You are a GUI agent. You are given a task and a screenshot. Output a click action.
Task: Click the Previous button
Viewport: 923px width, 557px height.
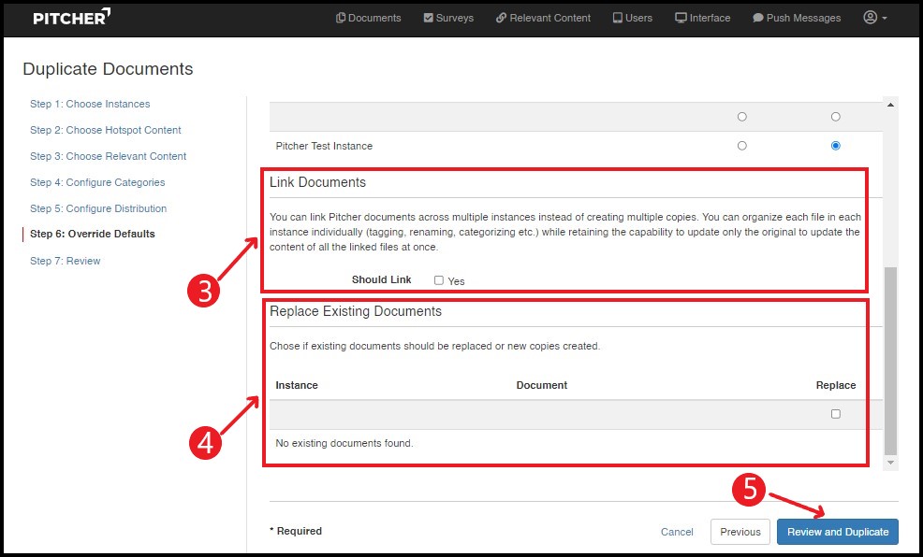click(740, 532)
